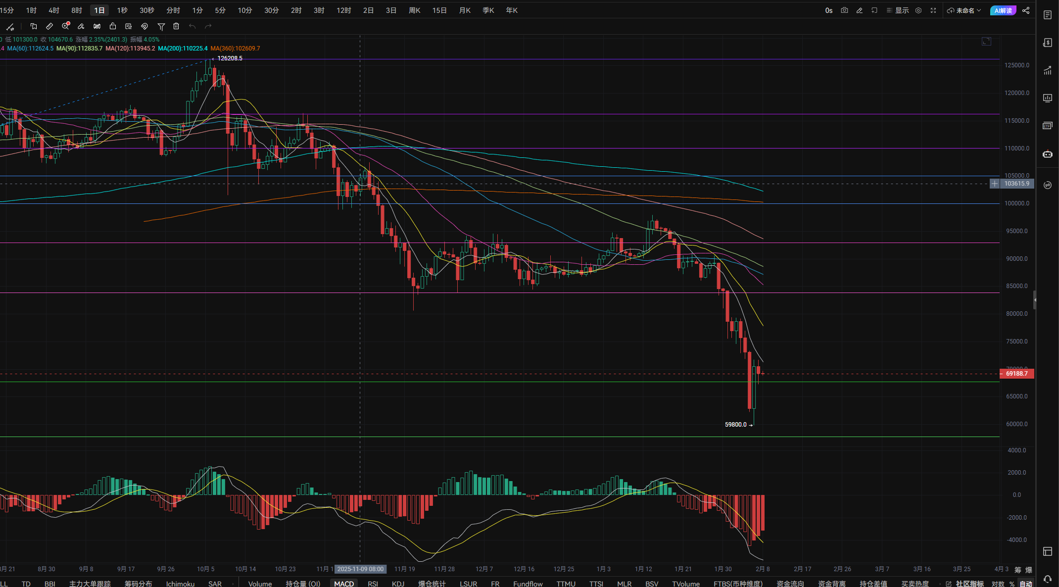The height and width of the screenshot is (587, 1059).
Task: Click the AI解读 button
Action: pyautogui.click(x=1003, y=10)
